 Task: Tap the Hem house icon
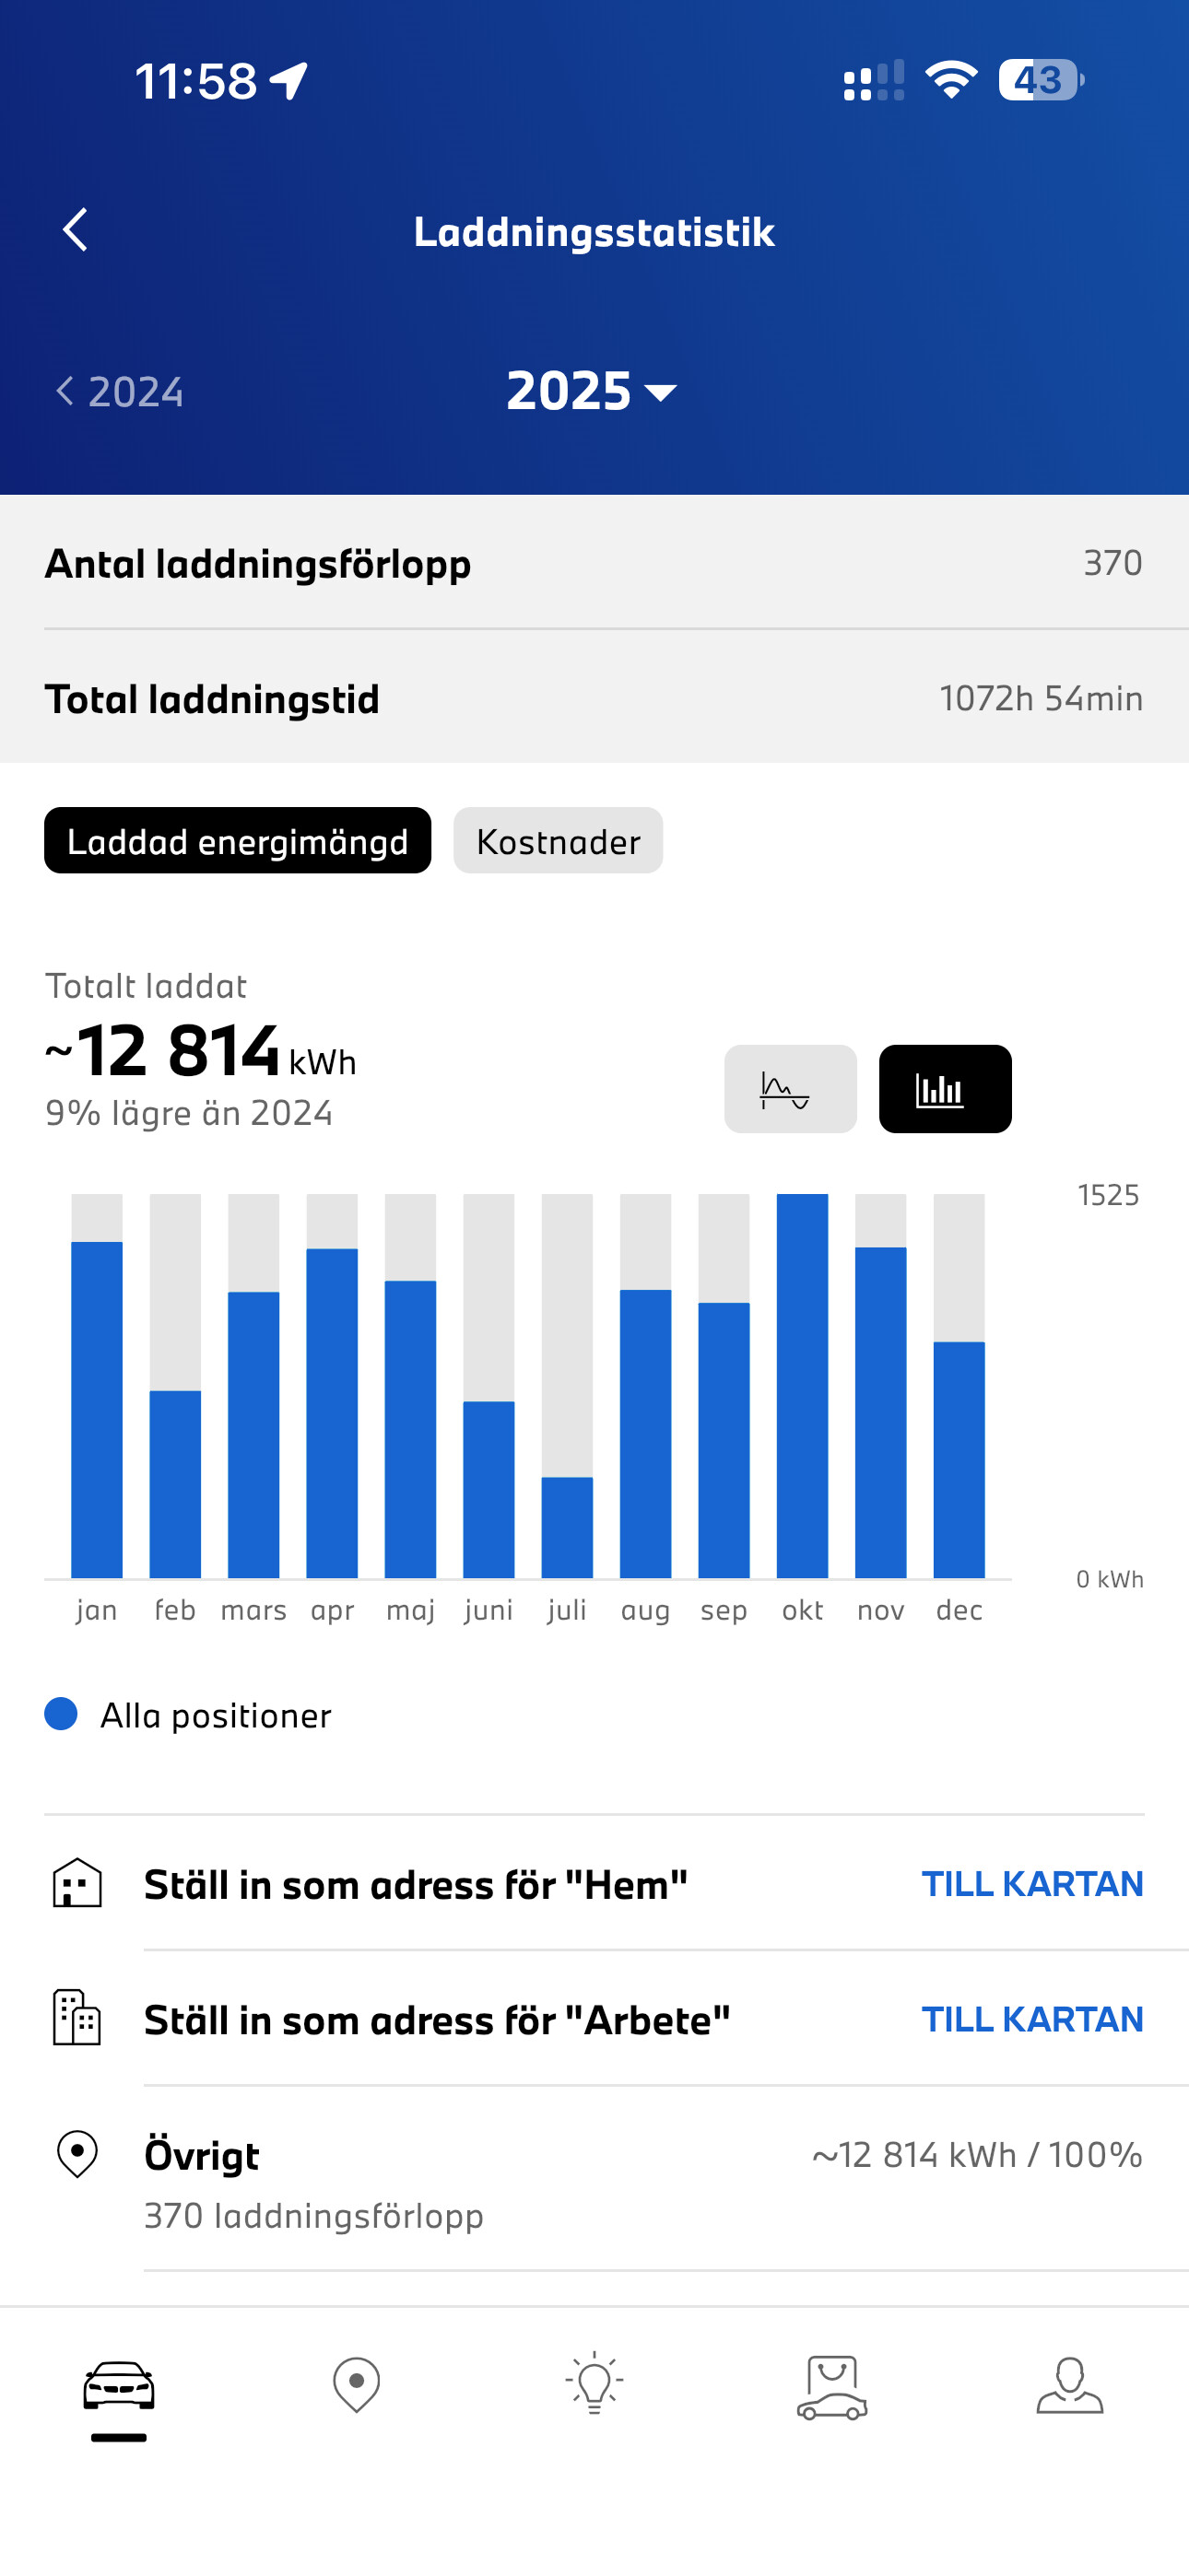77,1884
